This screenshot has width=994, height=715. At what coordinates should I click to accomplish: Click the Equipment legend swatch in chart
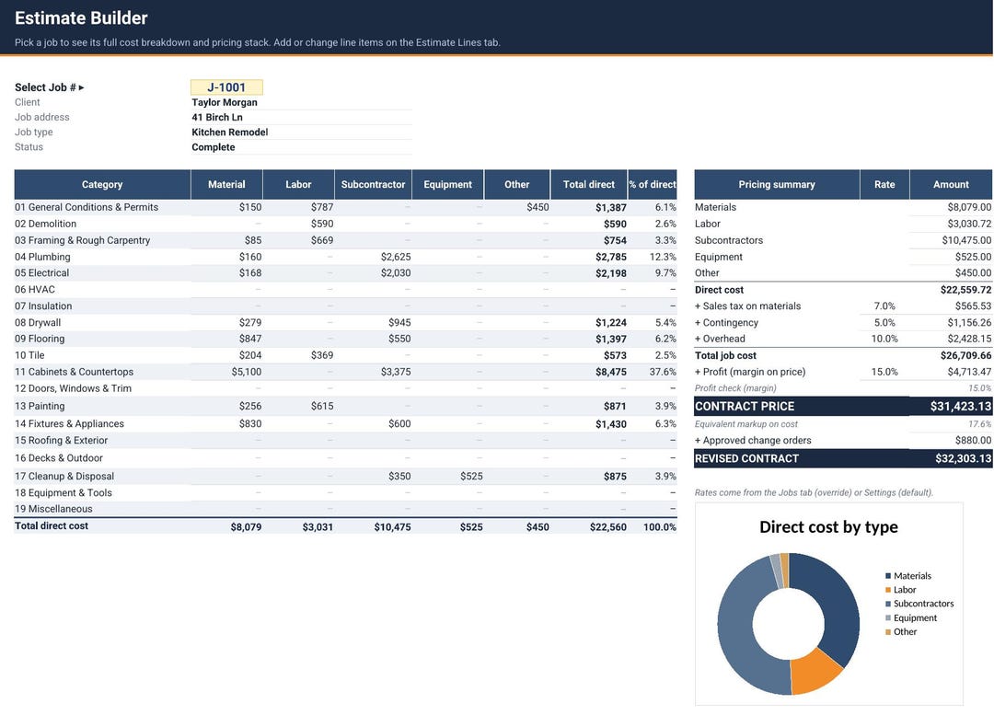click(x=888, y=617)
